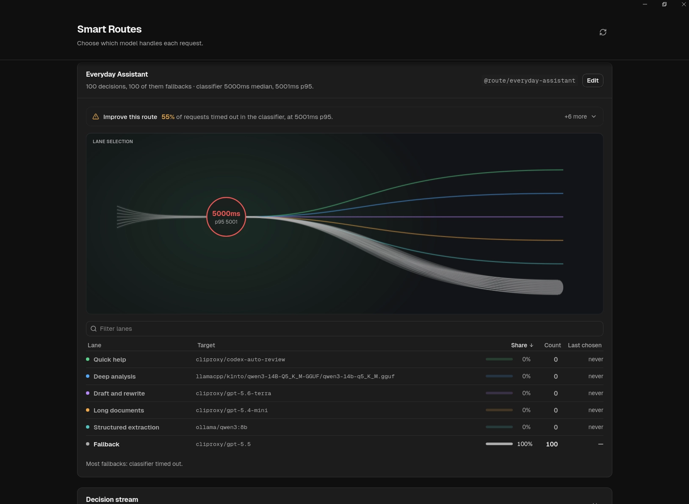Click the Target column header
This screenshot has height=504, width=689.
pos(206,345)
